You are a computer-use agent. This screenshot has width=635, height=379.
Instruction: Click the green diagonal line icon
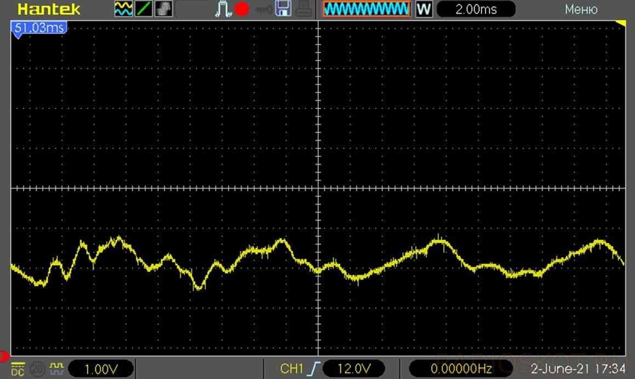click(144, 9)
